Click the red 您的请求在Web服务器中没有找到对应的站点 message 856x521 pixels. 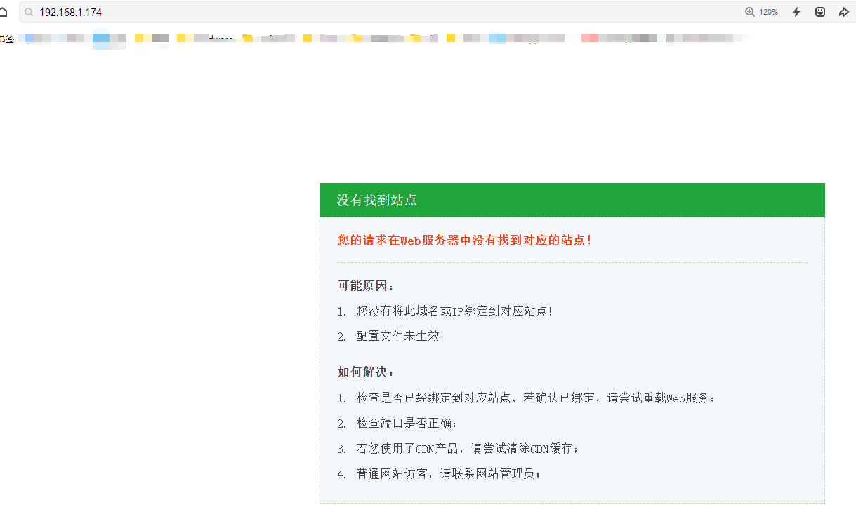tap(465, 240)
